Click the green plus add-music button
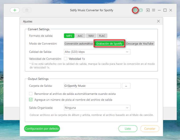Screen dimensions: 180x140 click(15, 10)
